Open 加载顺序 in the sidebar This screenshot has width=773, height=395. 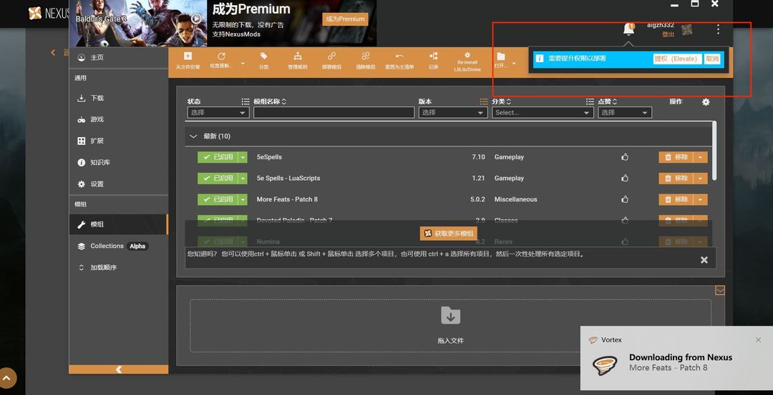pyautogui.click(x=118, y=268)
